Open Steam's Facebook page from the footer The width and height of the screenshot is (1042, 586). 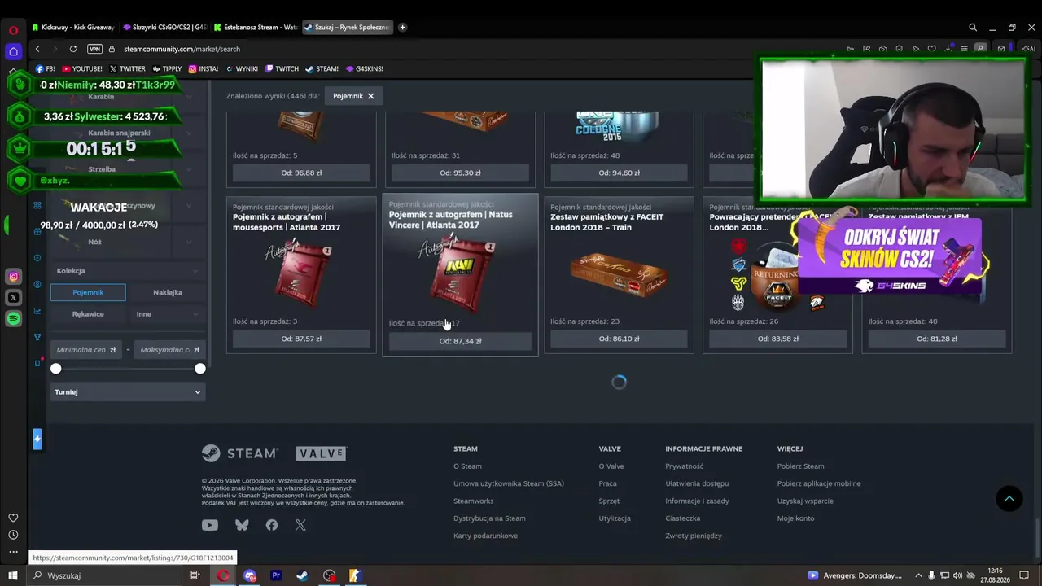272,525
